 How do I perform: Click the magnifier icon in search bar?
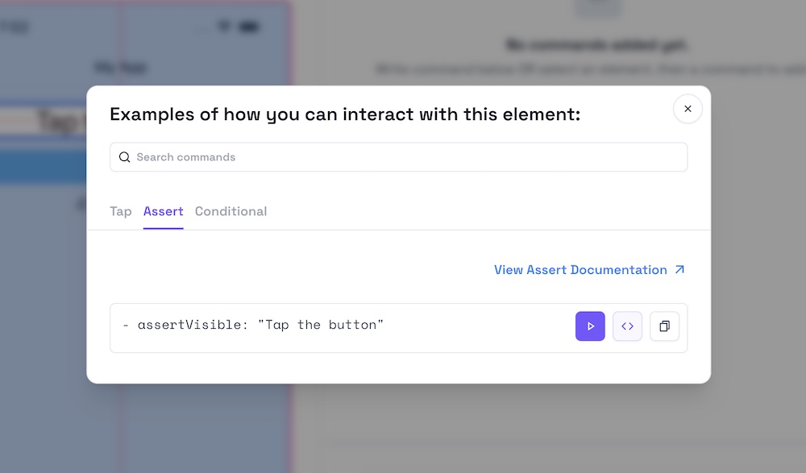124,157
